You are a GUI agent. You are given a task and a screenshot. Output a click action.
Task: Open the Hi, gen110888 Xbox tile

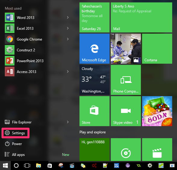(95, 150)
